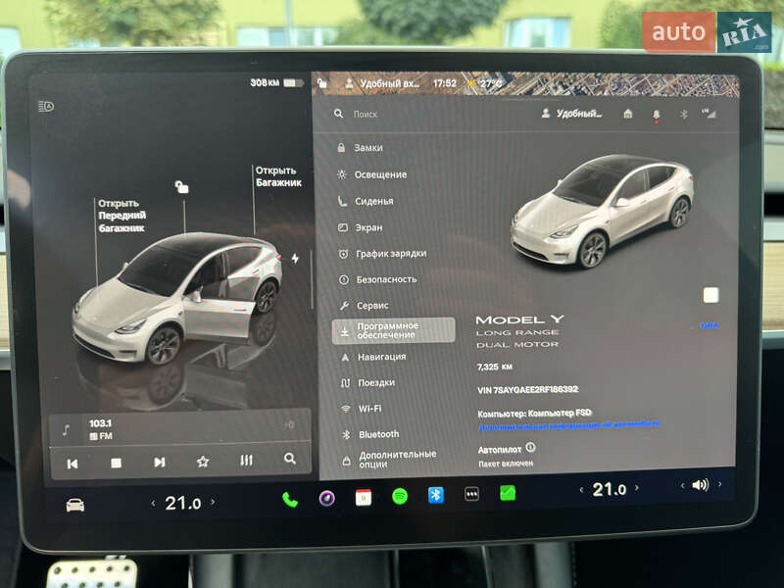Open the green energy app icon
The image size is (784, 588).
click(x=508, y=493)
